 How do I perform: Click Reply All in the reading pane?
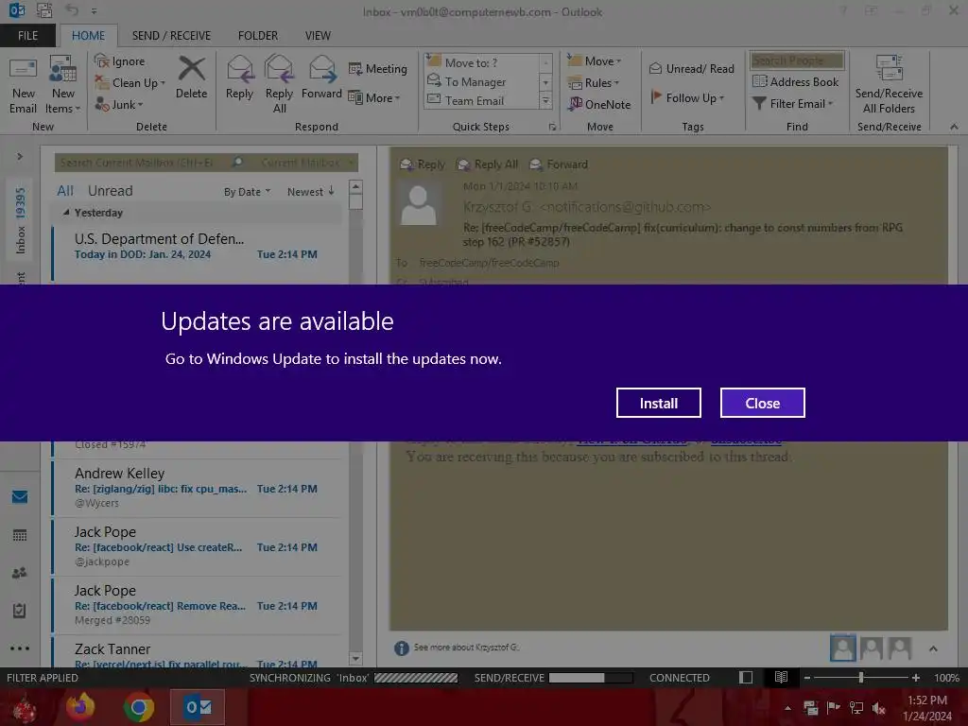487,164
